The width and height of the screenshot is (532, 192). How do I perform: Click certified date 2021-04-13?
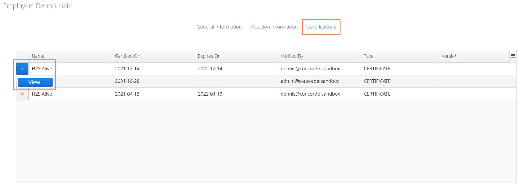pyautogui.click(x=127, y=94)
